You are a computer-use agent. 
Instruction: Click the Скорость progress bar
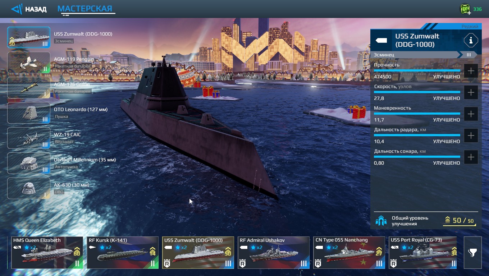tap(417, 92)
